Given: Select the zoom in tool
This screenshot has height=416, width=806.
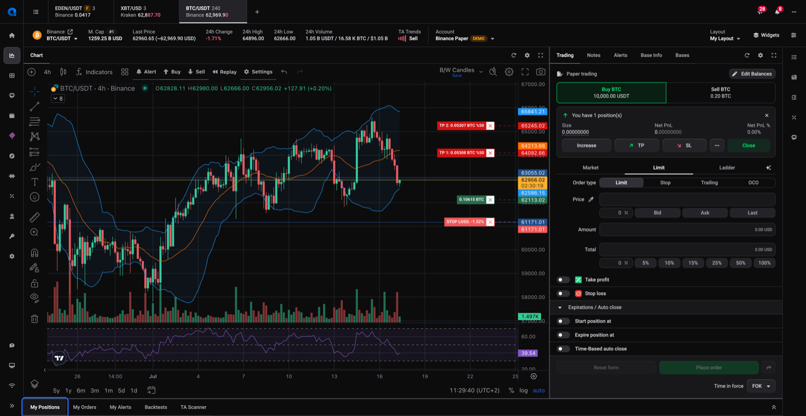Looking at the screenshot, I should click(x=35, y=232).
